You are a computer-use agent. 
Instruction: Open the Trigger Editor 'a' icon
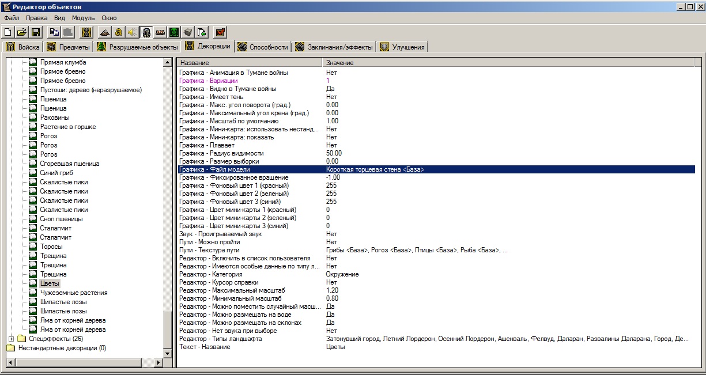118,32
